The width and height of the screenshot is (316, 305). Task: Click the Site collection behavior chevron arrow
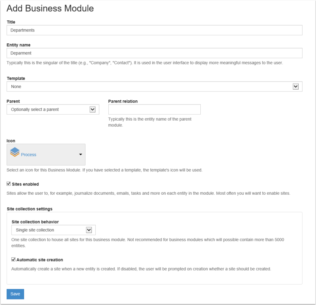pos(89,230)
